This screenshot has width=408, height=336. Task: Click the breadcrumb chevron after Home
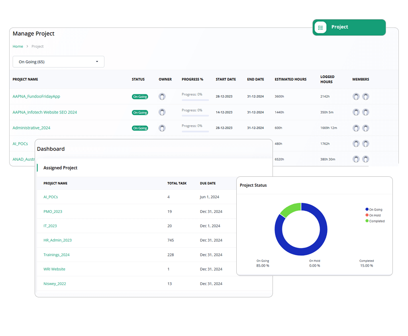click(x=27, y=46)
